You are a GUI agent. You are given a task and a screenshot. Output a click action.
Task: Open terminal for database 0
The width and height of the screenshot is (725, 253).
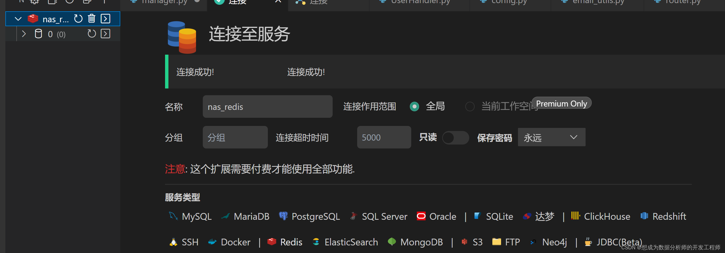coord(105,34)
